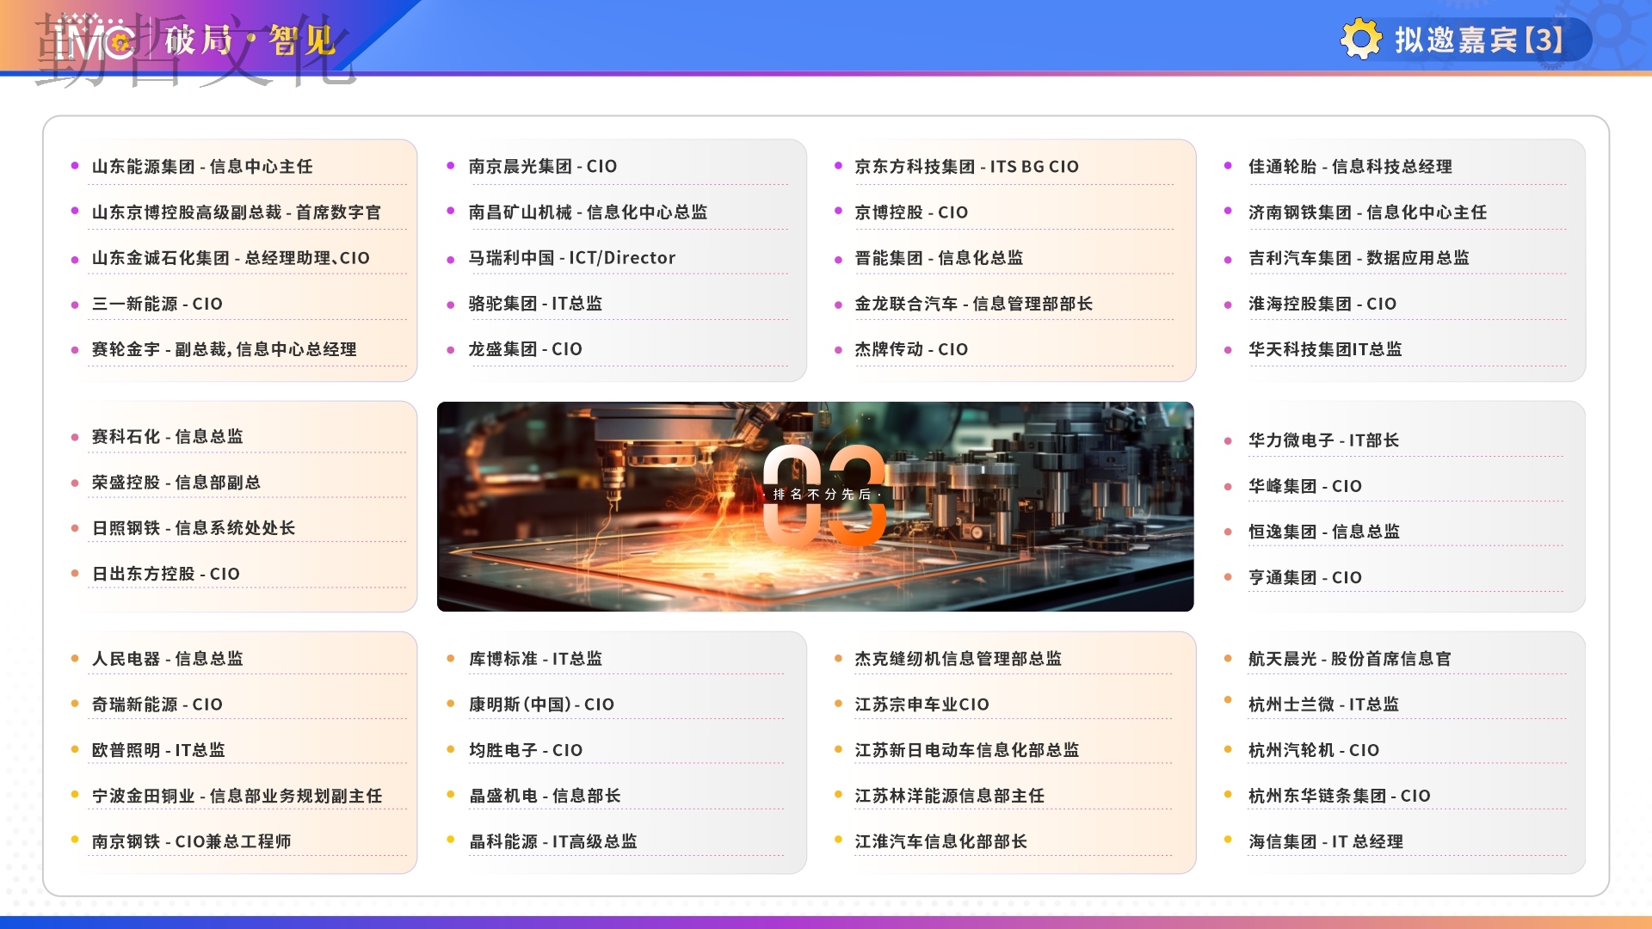The image size is (1652, 929).
Task: Select 杭州士兰微 - IT总监
Action: 1323,704
